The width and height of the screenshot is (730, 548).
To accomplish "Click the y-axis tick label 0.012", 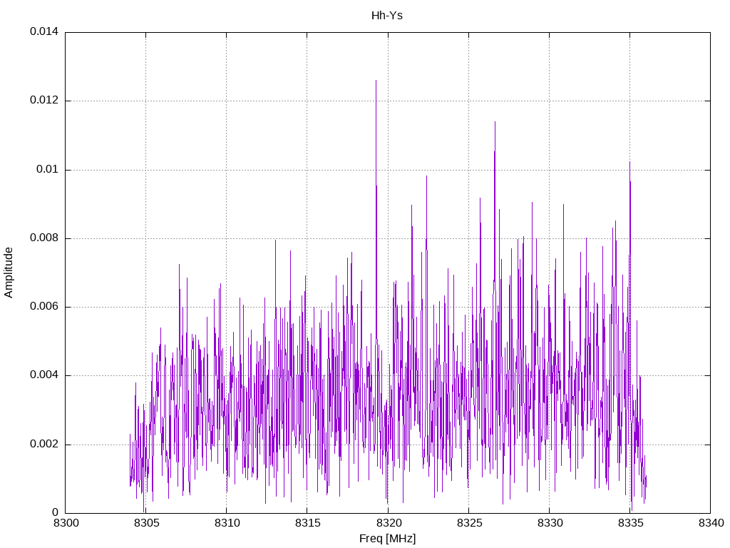I will pos(44,100).
